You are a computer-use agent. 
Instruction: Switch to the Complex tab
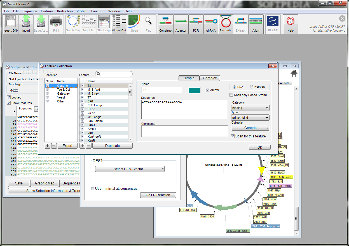click(x=210, y=78)
